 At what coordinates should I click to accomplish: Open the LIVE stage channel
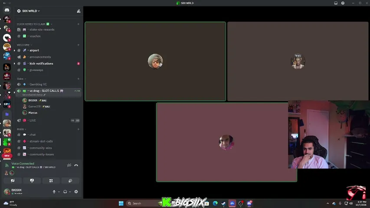coord(49,120)
